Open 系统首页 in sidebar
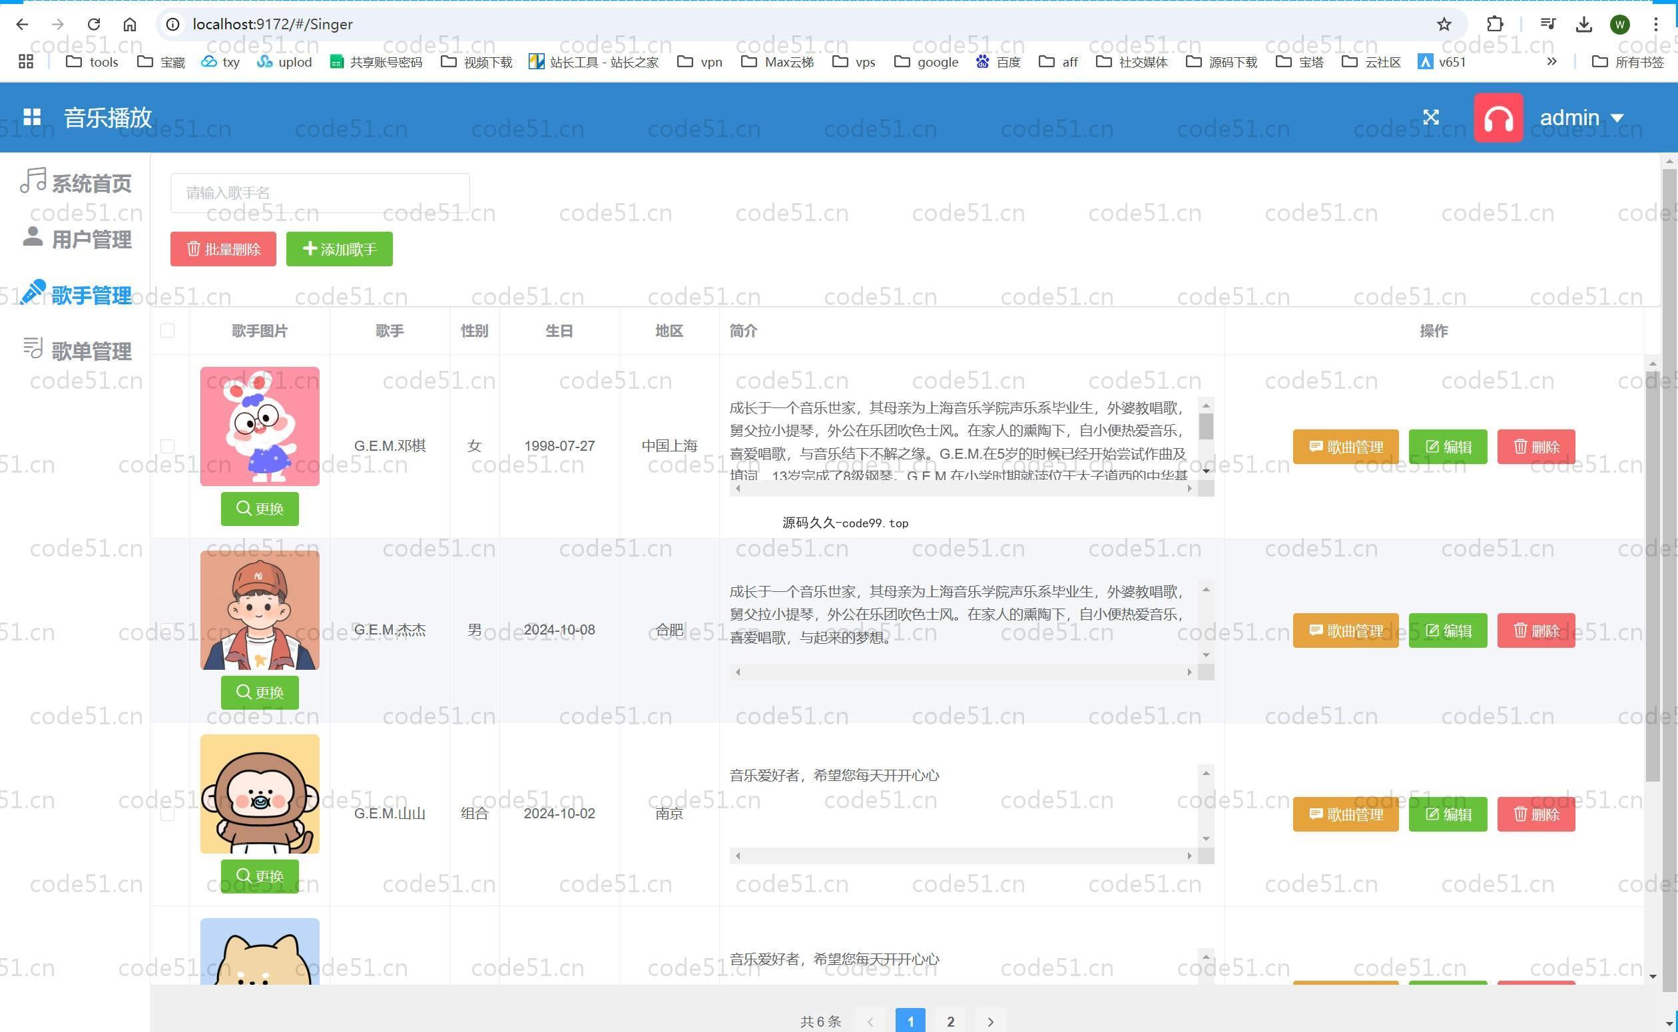1678x1032 pixels. tap(76, 182)
